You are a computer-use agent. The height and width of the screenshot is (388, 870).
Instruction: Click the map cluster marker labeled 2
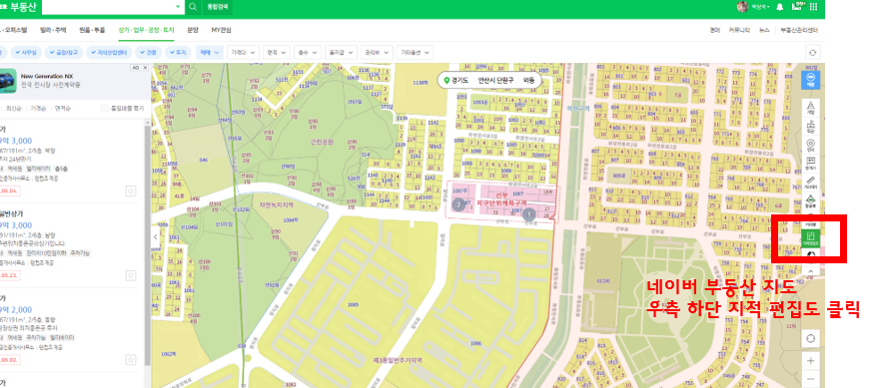pyautogui.click(x=458, y=204)
